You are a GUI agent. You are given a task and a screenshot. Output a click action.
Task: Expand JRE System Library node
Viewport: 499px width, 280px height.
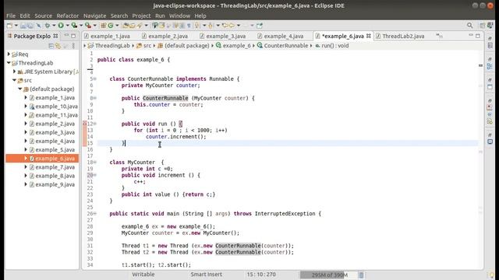(x=14, y=72)
